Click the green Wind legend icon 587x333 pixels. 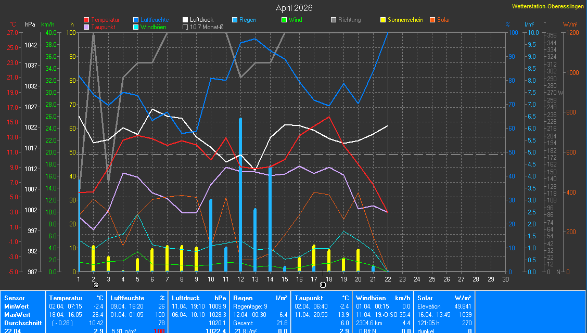click(284, 20)
